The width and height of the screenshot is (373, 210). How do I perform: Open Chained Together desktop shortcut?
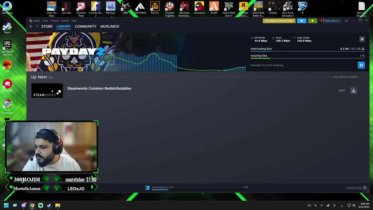[x=170, y=9]
